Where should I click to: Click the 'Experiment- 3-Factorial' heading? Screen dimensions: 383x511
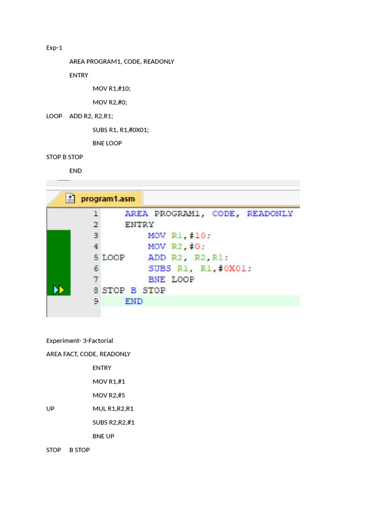(79, 341)
